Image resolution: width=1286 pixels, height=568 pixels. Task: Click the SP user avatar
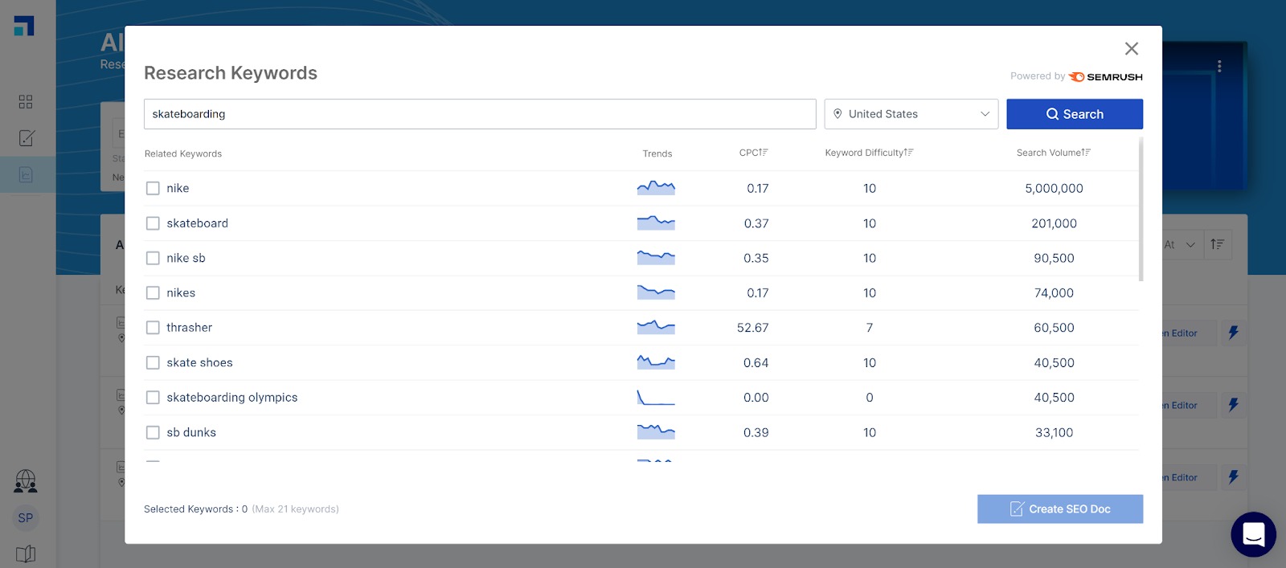[x=26, y=518]
